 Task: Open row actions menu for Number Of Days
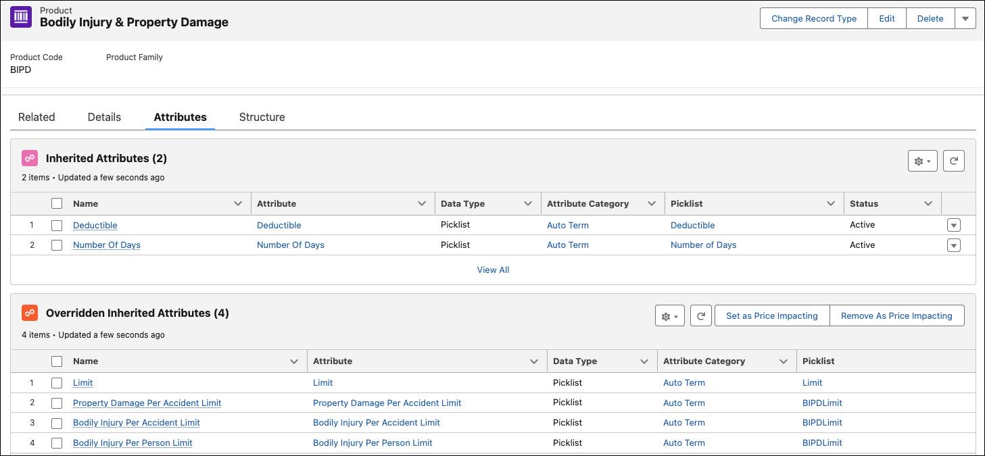[x=953, y=245]
